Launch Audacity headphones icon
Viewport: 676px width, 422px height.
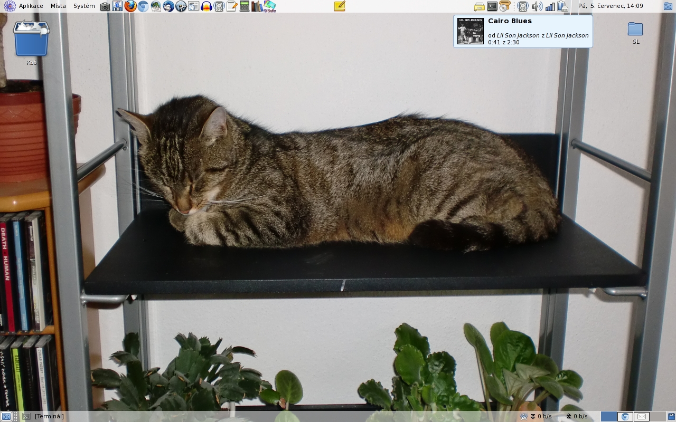(206, 6)
